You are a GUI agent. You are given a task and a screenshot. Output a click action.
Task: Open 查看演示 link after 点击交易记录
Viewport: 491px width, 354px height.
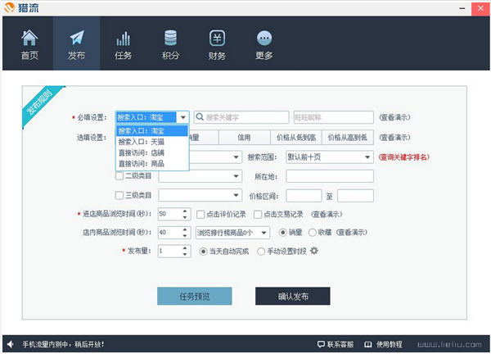click(327, 214)
